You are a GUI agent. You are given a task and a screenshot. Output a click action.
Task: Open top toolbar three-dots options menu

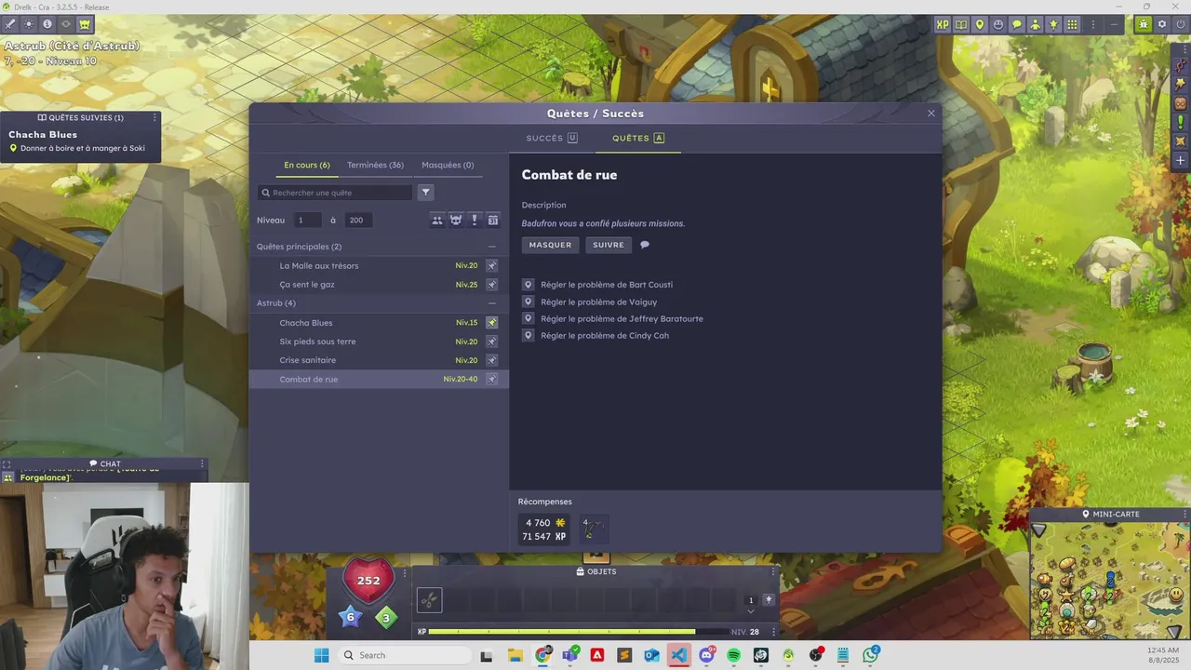pos(1093,24)
